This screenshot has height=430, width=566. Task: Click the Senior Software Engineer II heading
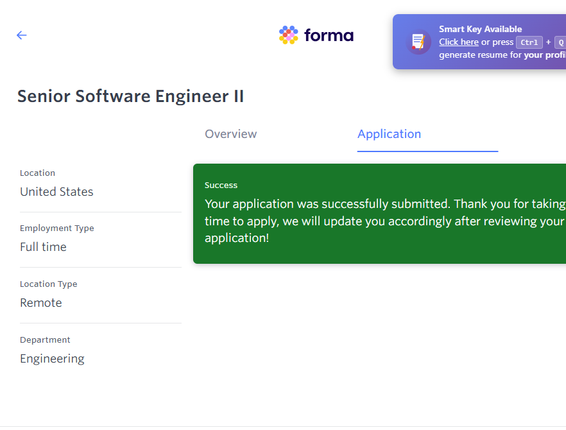(130, 96)
